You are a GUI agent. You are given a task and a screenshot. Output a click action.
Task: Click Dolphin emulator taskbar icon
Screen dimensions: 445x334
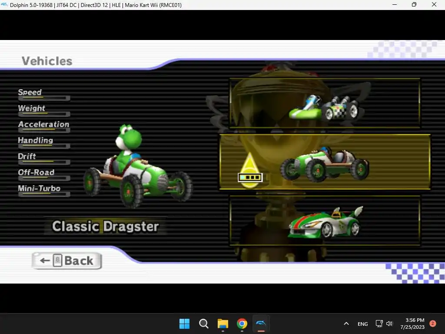coord(261,324)
